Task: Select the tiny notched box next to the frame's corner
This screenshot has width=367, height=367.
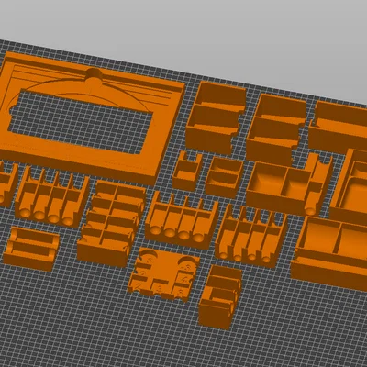Action: 187,171
